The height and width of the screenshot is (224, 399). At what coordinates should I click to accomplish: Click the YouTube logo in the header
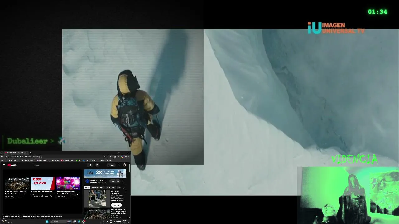(x=13, y=165)
